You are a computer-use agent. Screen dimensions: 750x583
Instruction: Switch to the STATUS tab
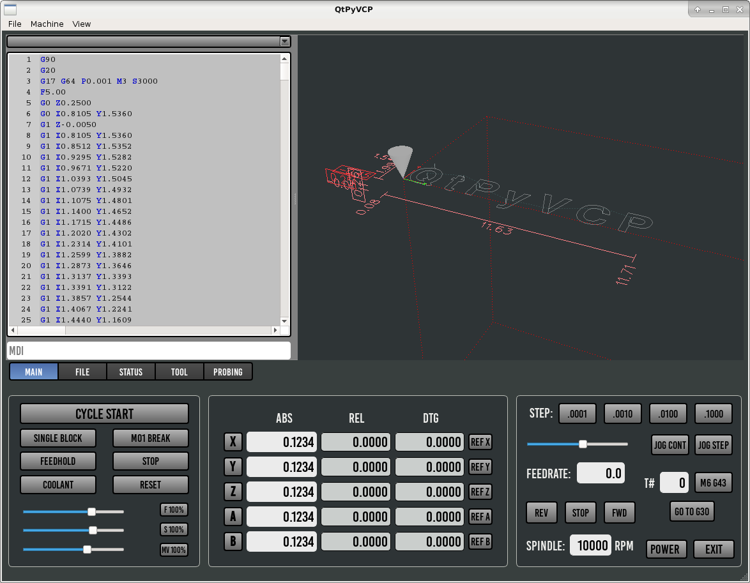130,372
